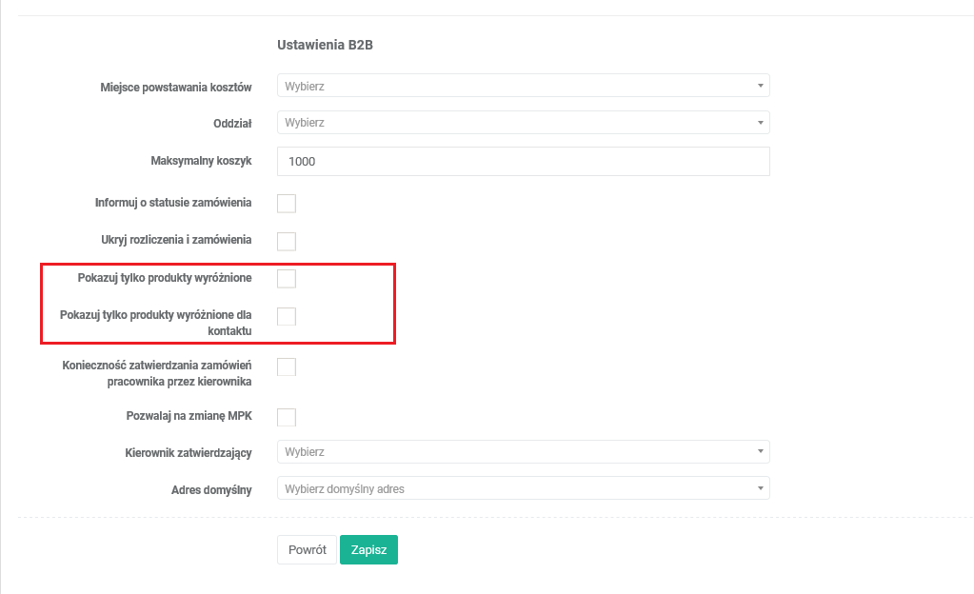
Task: Toggle Pokazuj tylko produkty wyróżnione dla kontaktu checkbox
Action: [287, 316]
